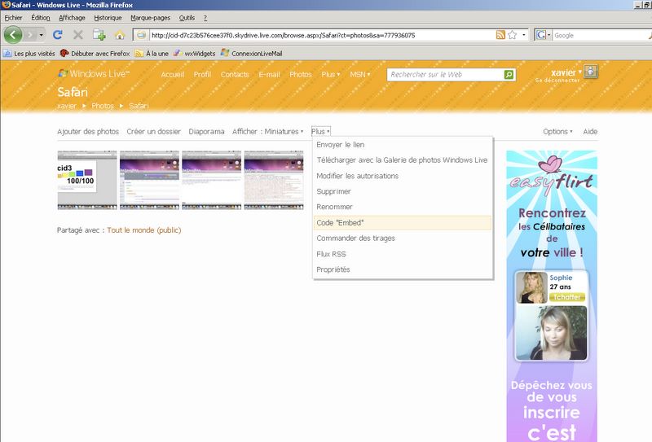
Task: Open the Fichier menu
Action: [x=13, y=17]
